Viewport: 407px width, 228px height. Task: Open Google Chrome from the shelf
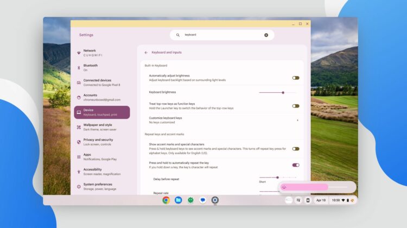(166, 200)
